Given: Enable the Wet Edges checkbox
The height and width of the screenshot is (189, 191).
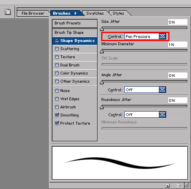Looking at the screenshot, I should [x=57, y=99].
